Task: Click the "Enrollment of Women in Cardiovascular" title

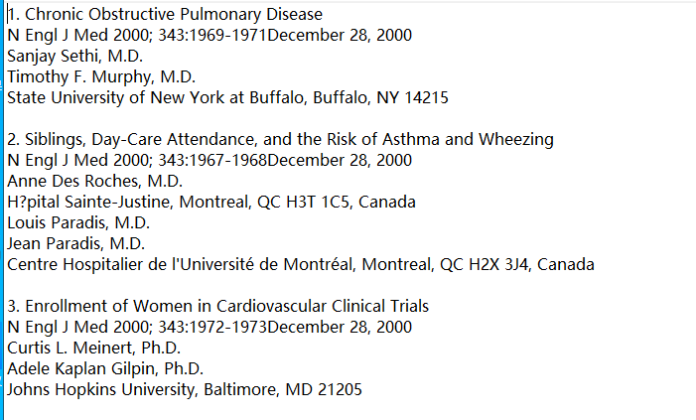Action: tap(227, 306)
